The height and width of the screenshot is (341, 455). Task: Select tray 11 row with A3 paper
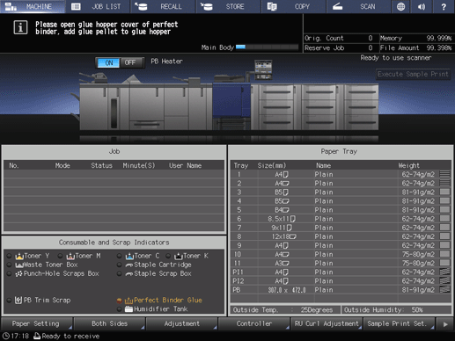coord(341,263)
